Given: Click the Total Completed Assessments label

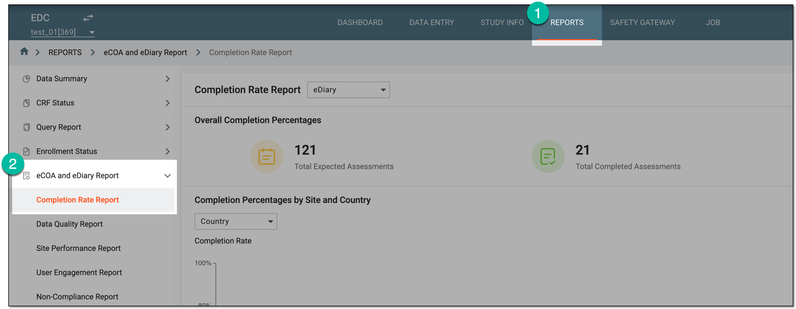Looking at the screenshot, I should 628,166.
